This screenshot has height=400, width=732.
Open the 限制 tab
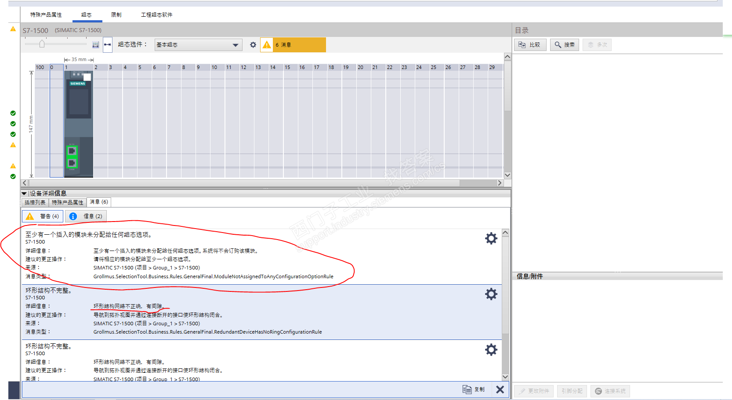tap(116, 15)
